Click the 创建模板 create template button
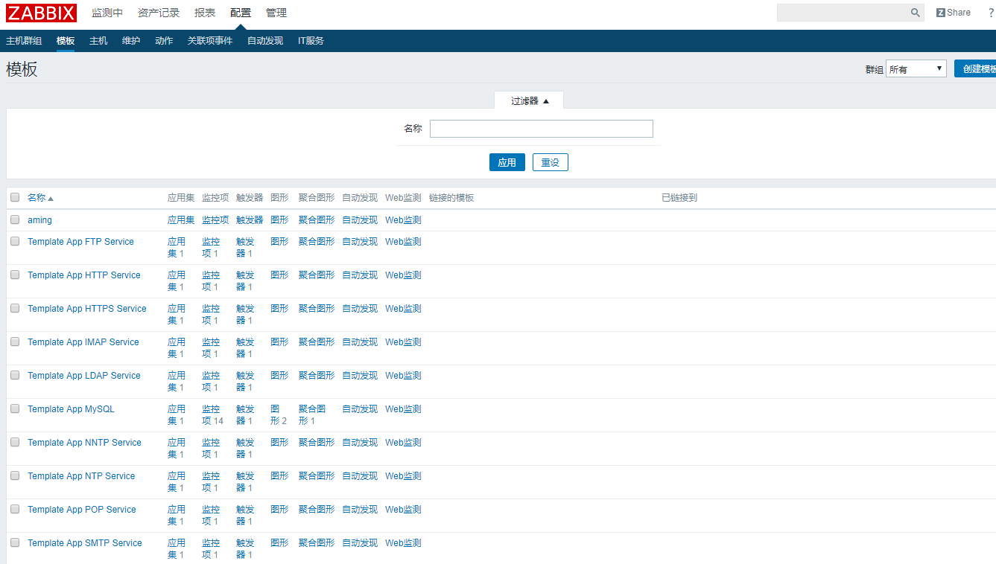 pos(975,68)
